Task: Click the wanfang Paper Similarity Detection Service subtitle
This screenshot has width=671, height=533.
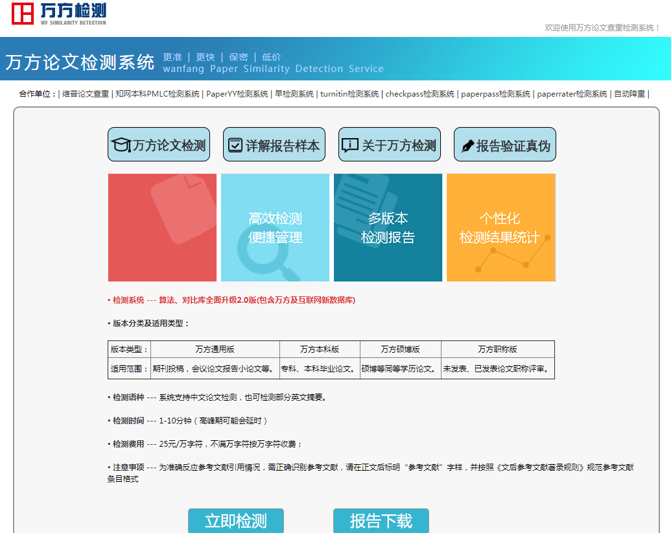Action: tap(273, 69)
